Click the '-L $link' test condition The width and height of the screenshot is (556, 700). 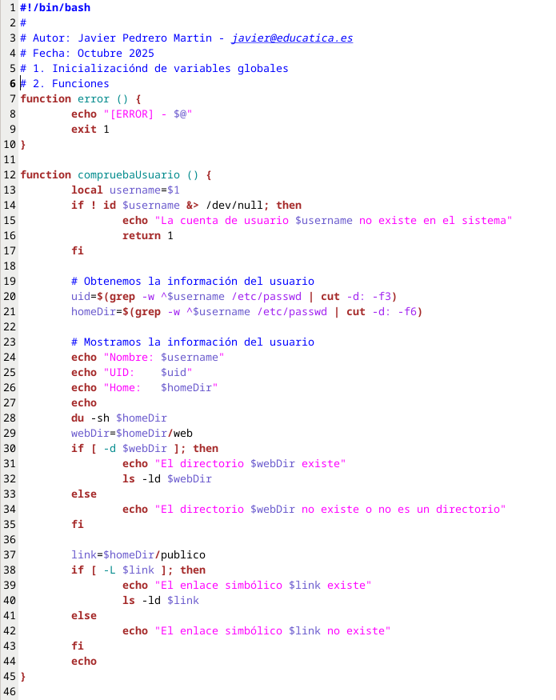tap(134, 570)
